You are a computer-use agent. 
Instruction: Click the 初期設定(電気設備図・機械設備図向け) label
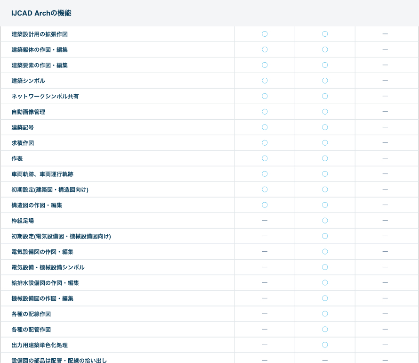pyautogui.click(x=61, y=236)
